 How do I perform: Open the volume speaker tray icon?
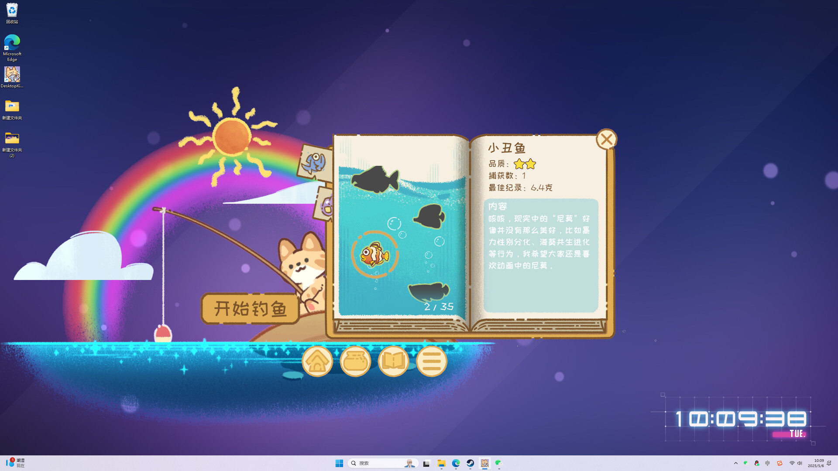pos(800,463)
